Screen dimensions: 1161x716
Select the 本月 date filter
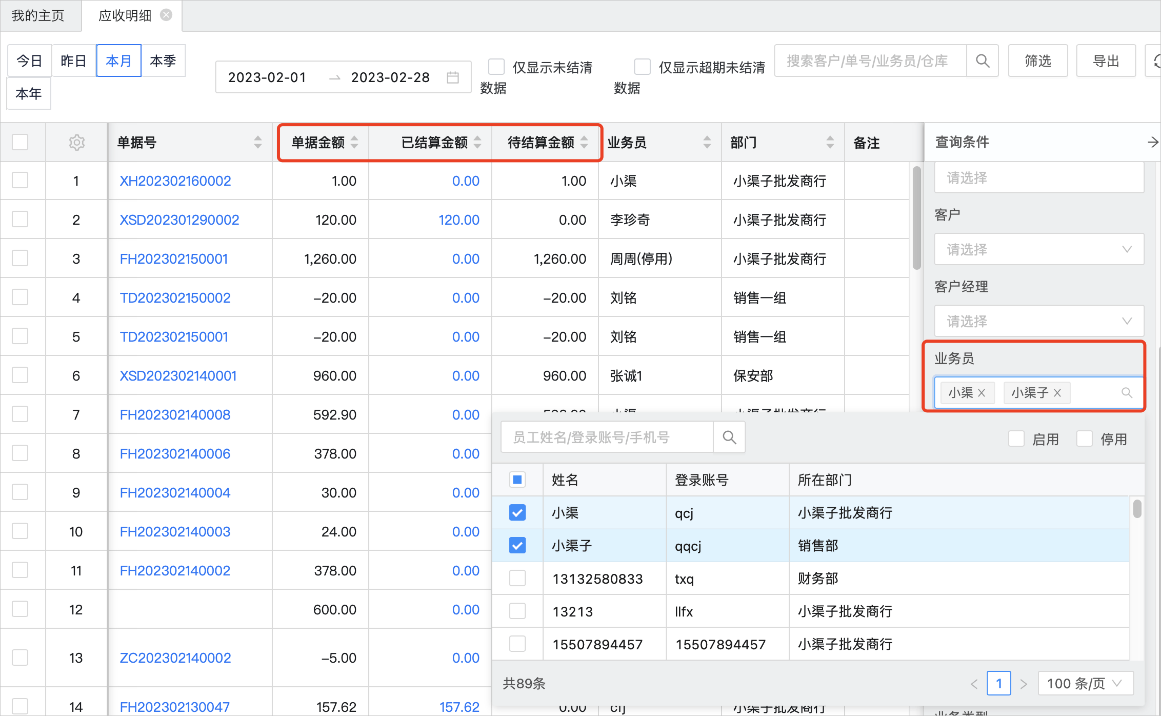point(118,61)
